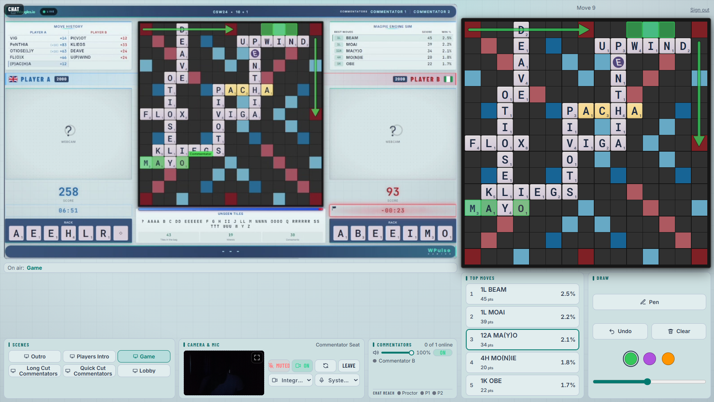714x402 pixels.
Task: Select top move 12A MA(Y)O
Action: [x=522, y=339]
